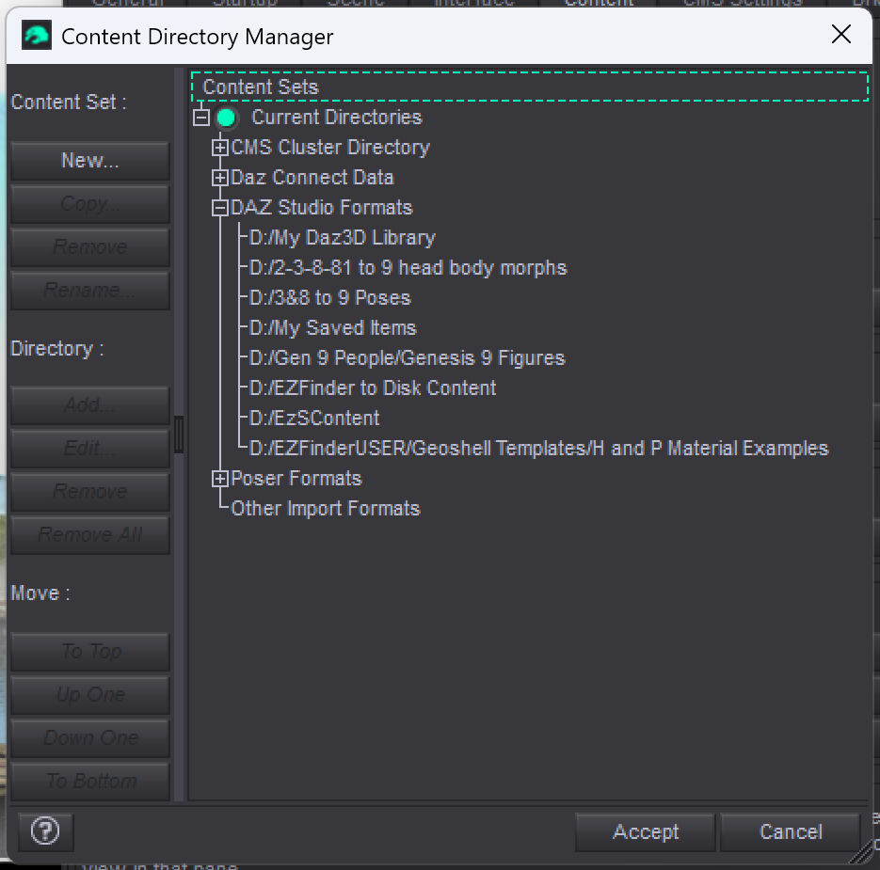Expand the Poser Formats node
Screen dimensions: 880x870
coord(219,479)
